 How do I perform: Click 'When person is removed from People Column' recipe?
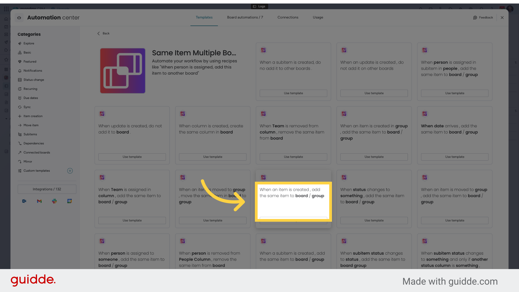coord(209,259)
